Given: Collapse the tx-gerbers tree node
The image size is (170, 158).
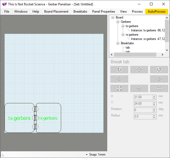Looking at the screenshot, I should pyautogui.click(x=123, y=26).
